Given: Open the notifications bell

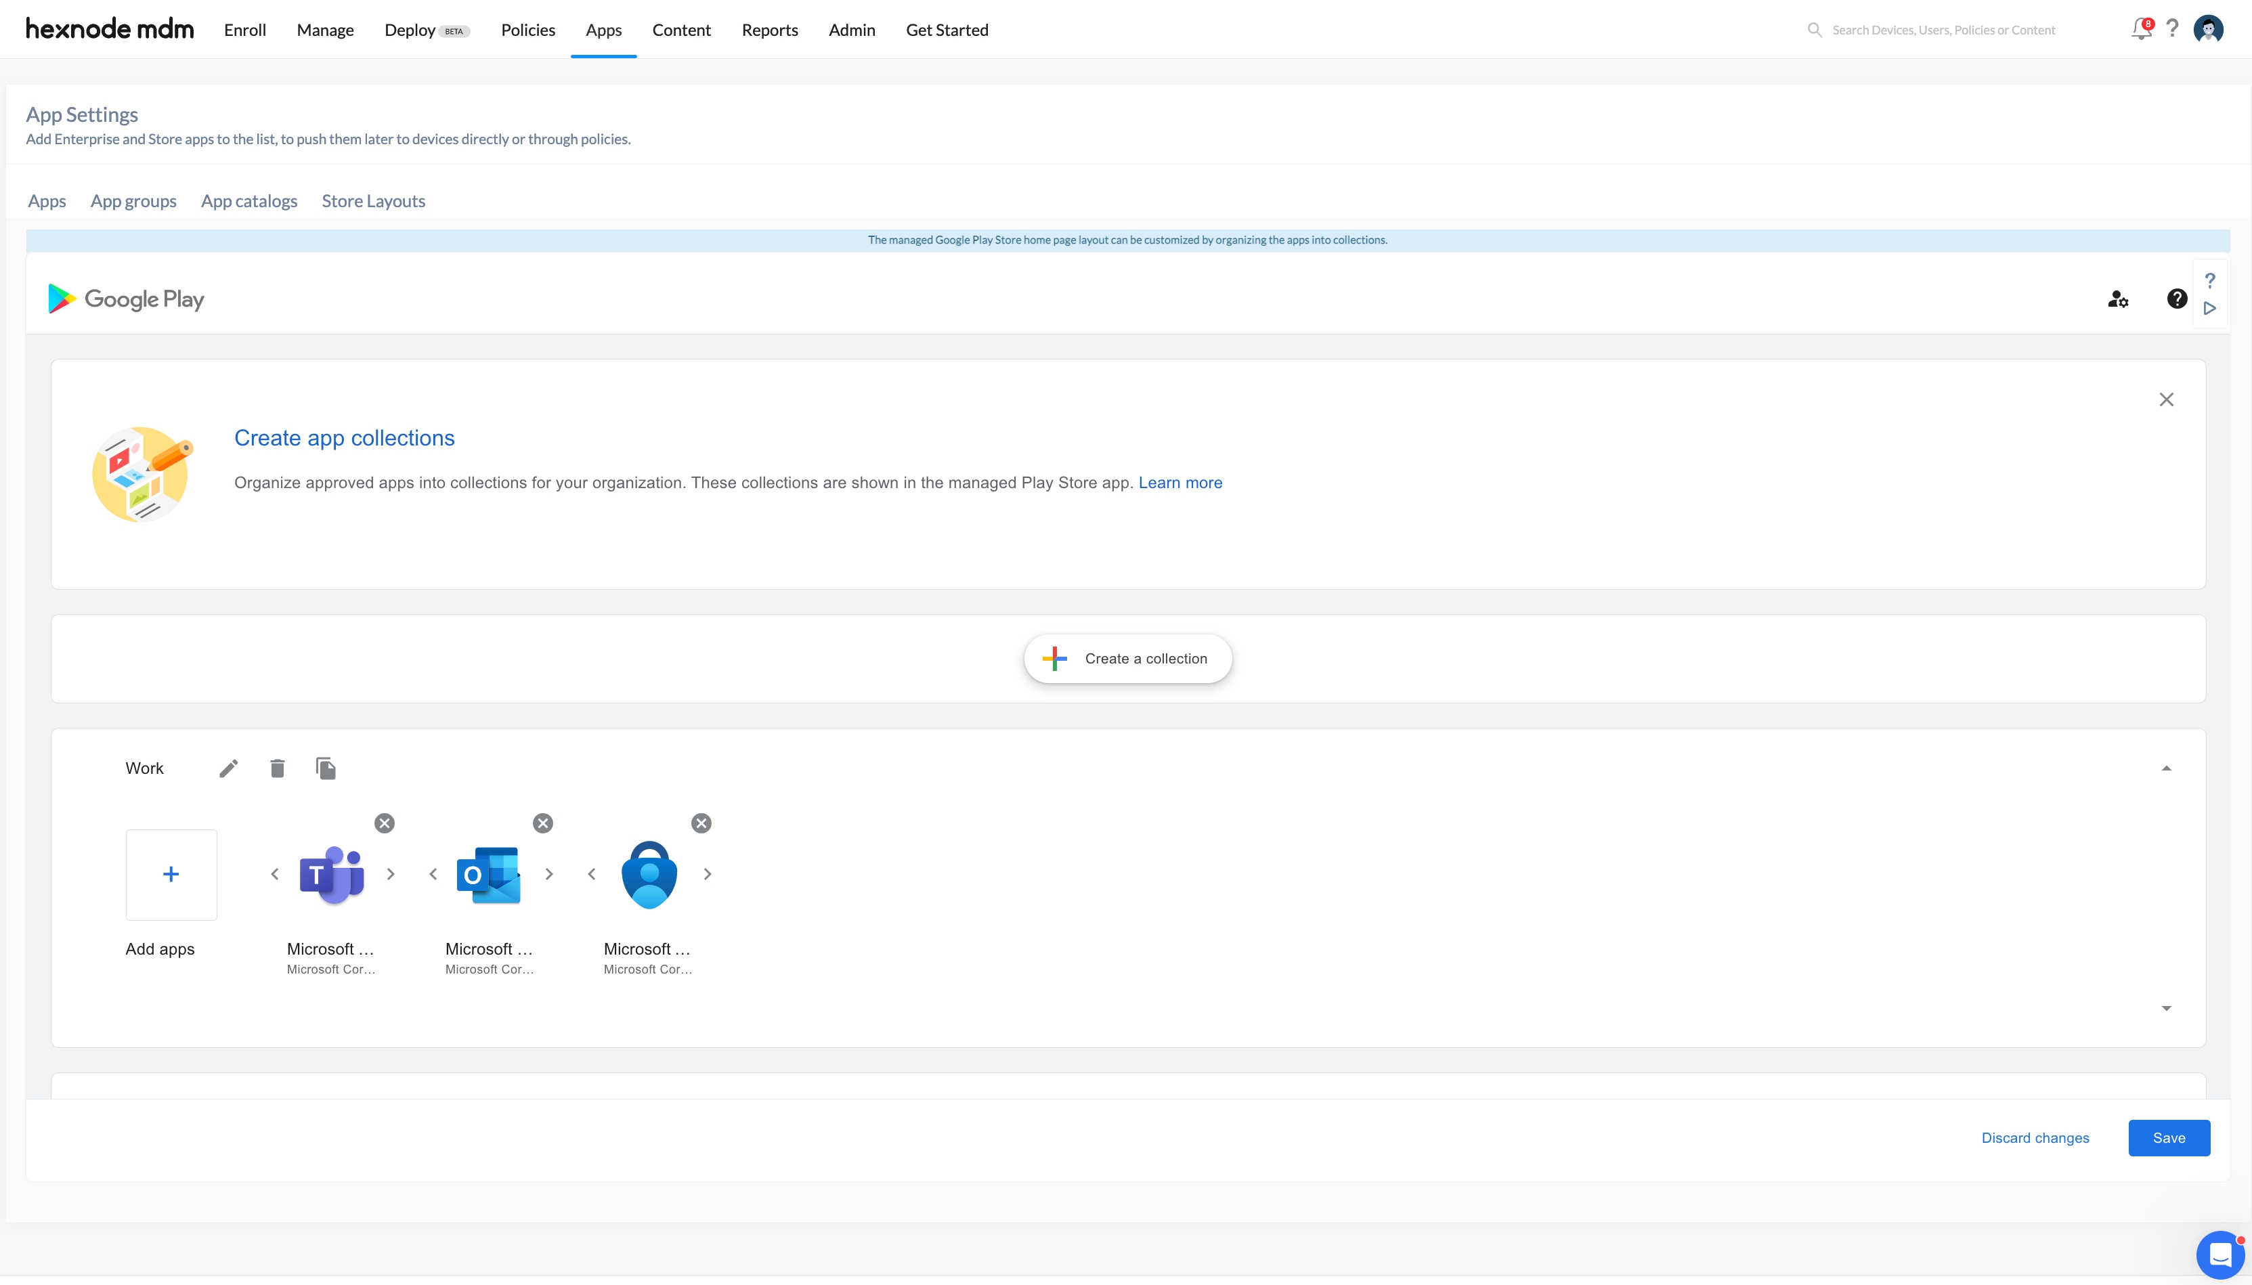Looking at the screenshot, I should 2141,29.
